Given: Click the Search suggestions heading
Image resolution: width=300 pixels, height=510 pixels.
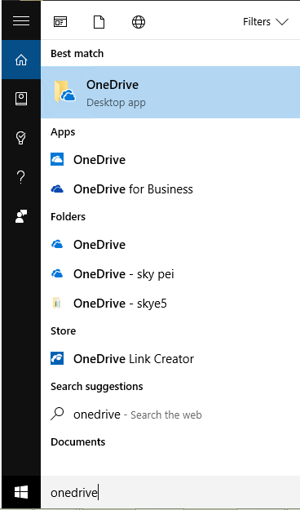Looking at the screenshot, I should pos(97,387).
